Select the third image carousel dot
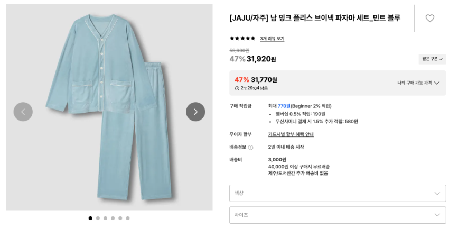 pos(105,218)
